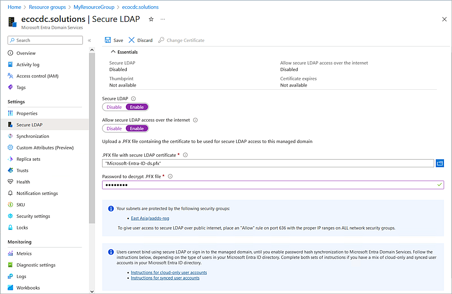Open Synchronization from the sidebar icon

pyautogui.click(x=11, y=137)
